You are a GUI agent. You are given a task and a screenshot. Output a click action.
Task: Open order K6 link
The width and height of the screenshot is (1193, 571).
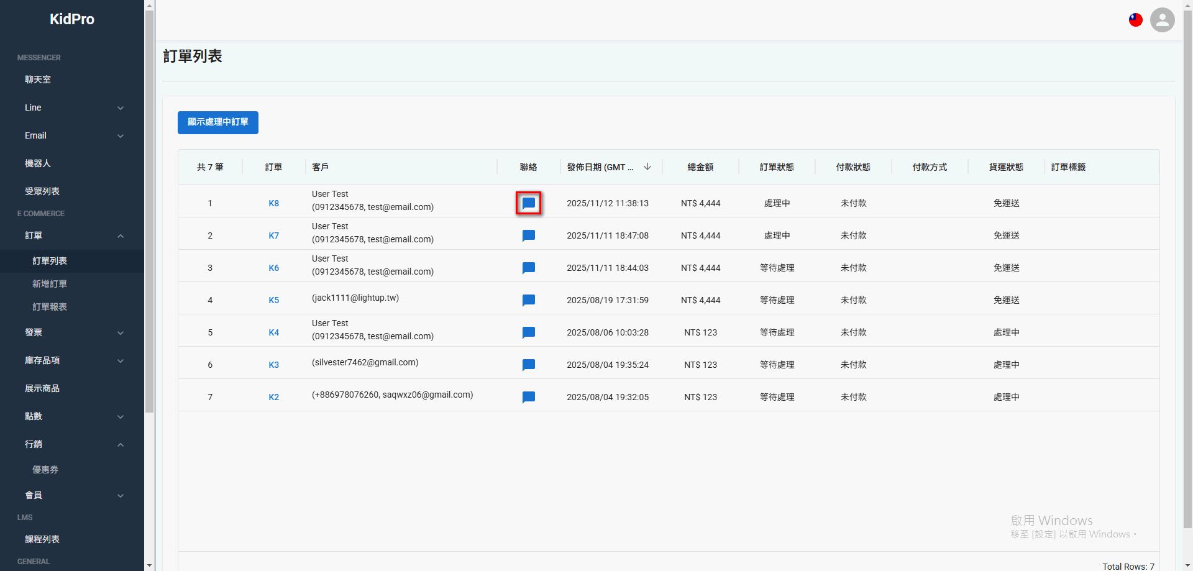[x=274, y=268]
